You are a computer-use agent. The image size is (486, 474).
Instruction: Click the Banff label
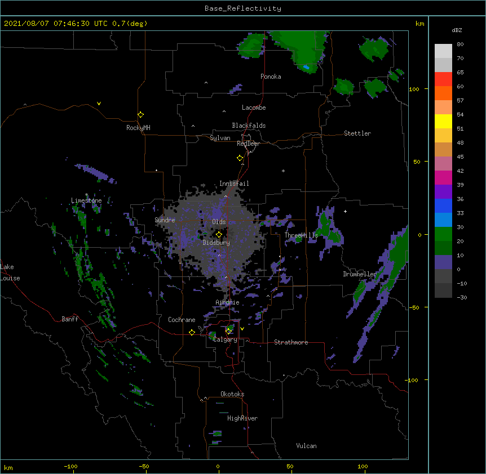point(70,319)
